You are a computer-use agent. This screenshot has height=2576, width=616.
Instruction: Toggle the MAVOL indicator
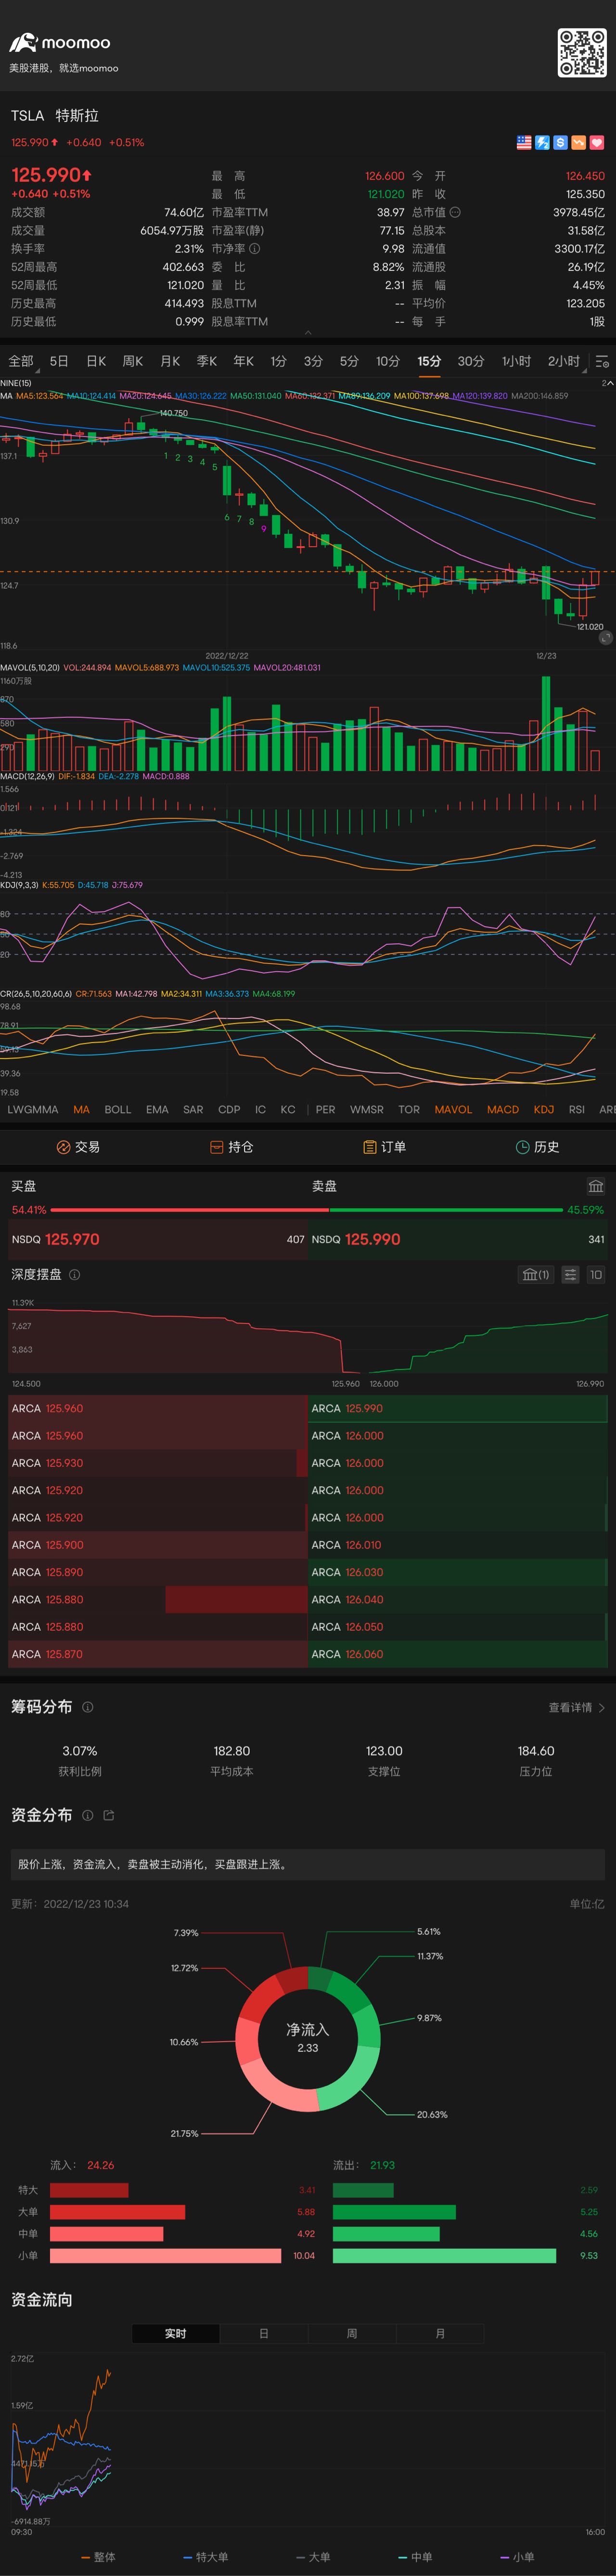(x=453, y=1110)
